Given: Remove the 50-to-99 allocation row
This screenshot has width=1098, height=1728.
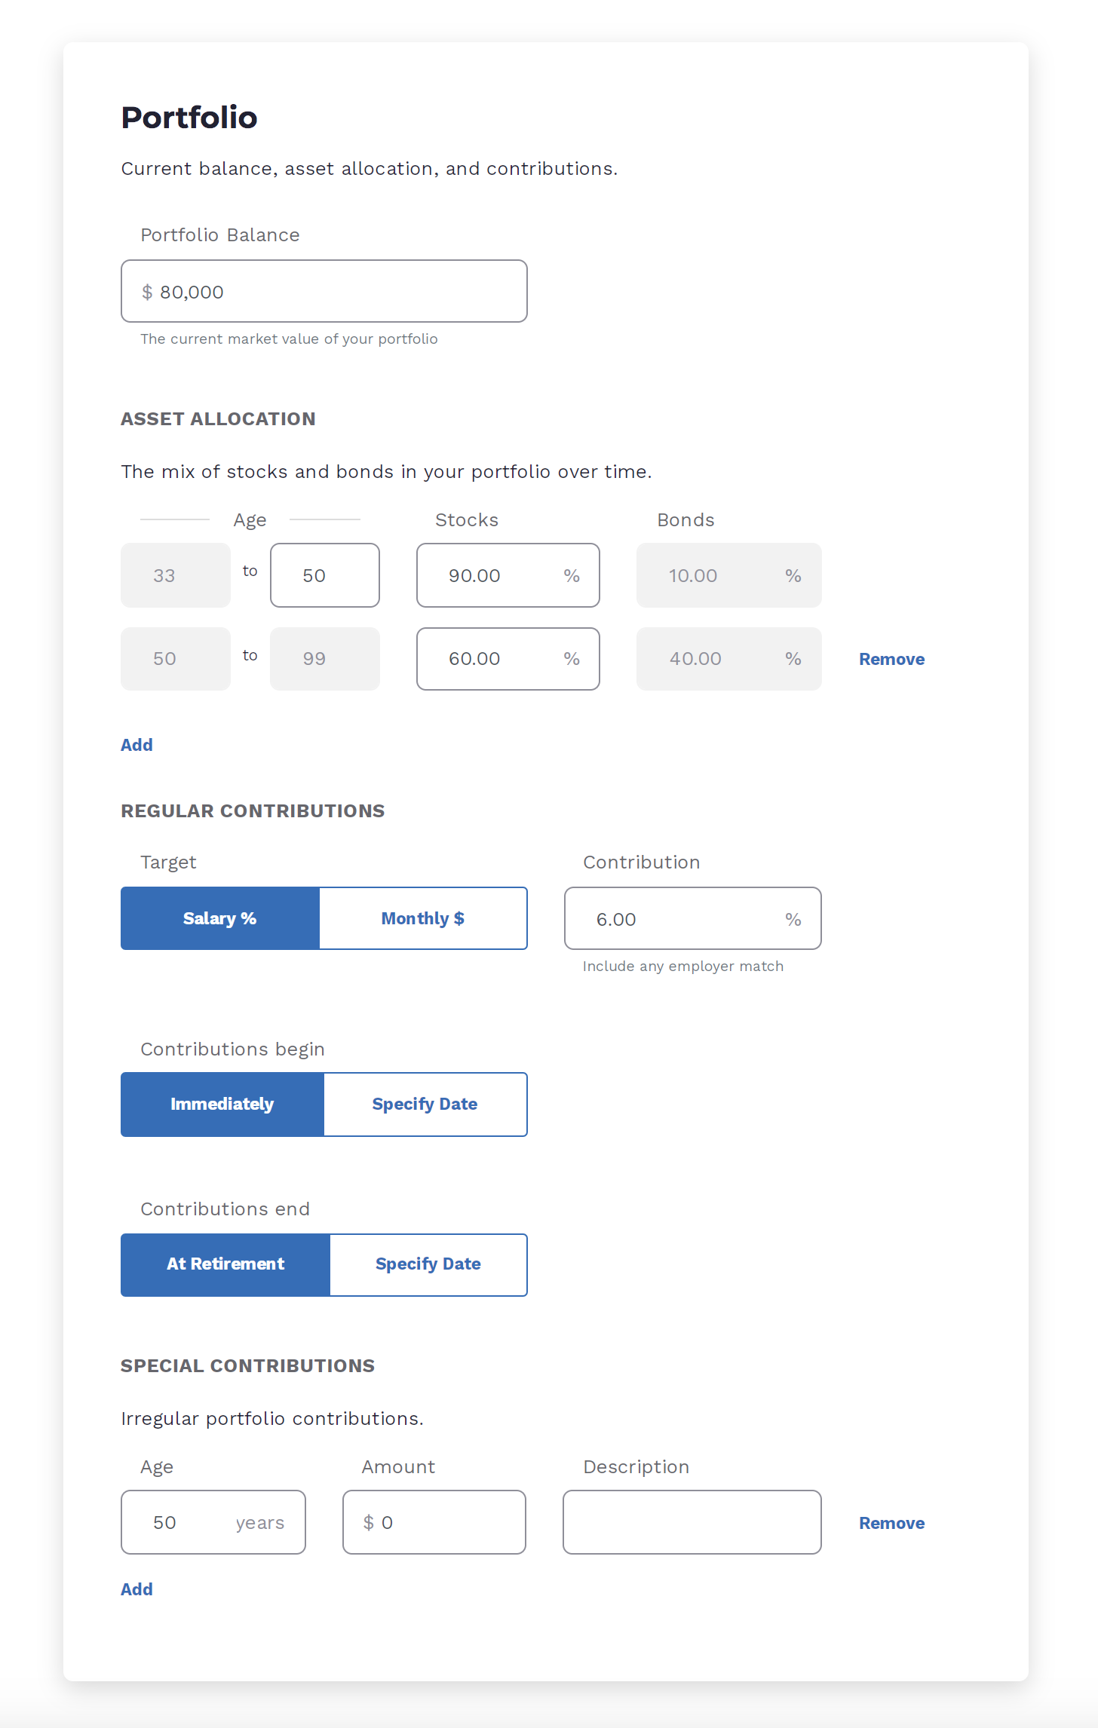Looking at the screenshot, I should point(891,658).
